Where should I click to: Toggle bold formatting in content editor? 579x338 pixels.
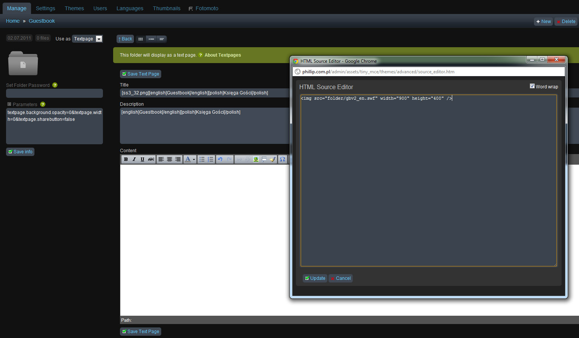pos(126,159)
